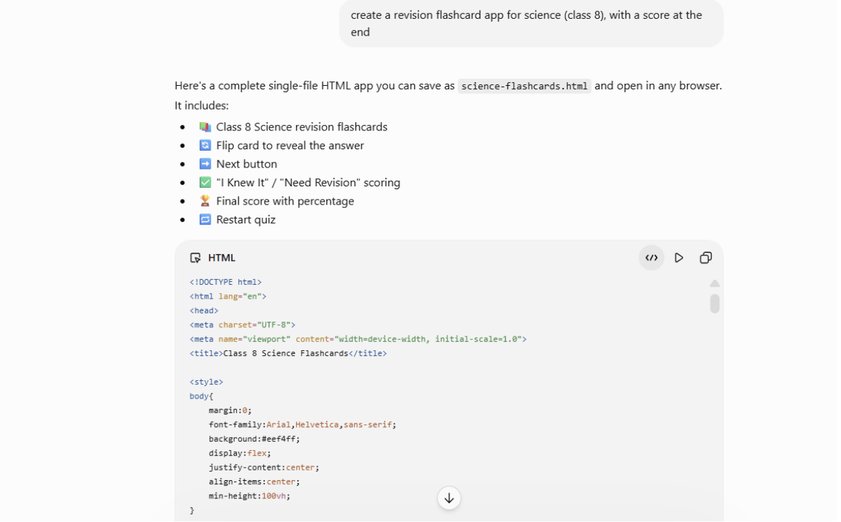Run the HTML code with play icon

click(x=678, y=258)
